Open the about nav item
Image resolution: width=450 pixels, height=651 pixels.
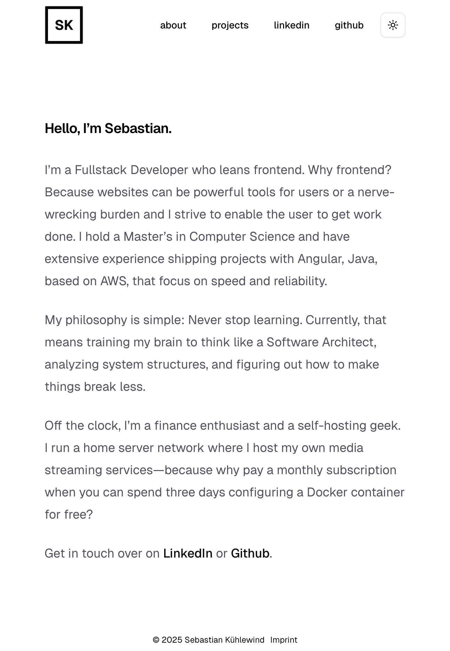(173, 25)
